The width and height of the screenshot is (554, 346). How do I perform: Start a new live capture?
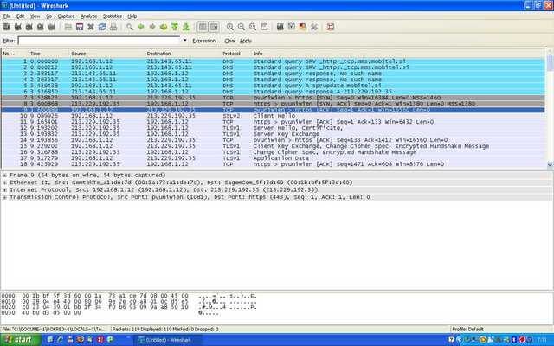point(29,27)
